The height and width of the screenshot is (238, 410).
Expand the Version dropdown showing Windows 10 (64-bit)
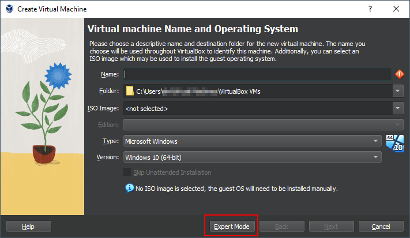253,157
